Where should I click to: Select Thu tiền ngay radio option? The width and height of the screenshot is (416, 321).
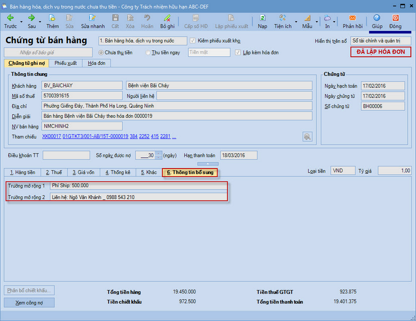pyautogui.click(x=148, y=53)
